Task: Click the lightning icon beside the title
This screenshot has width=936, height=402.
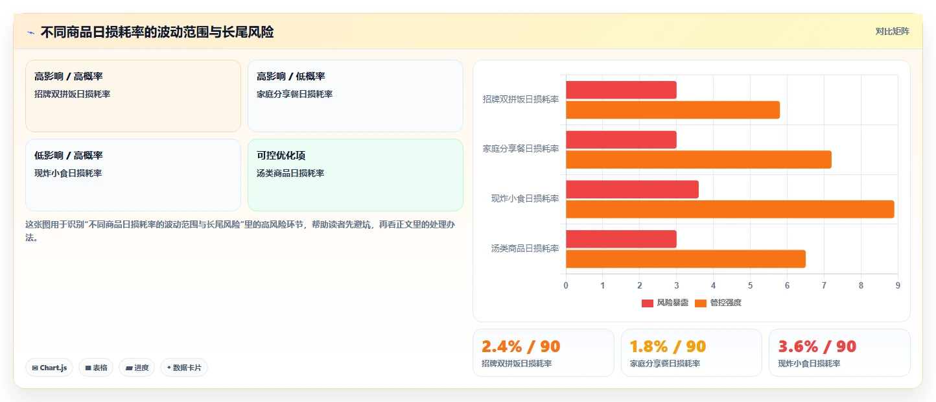Action: click(30, 32)
